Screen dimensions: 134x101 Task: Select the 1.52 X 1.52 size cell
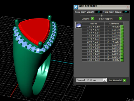[x=93, y=51]
